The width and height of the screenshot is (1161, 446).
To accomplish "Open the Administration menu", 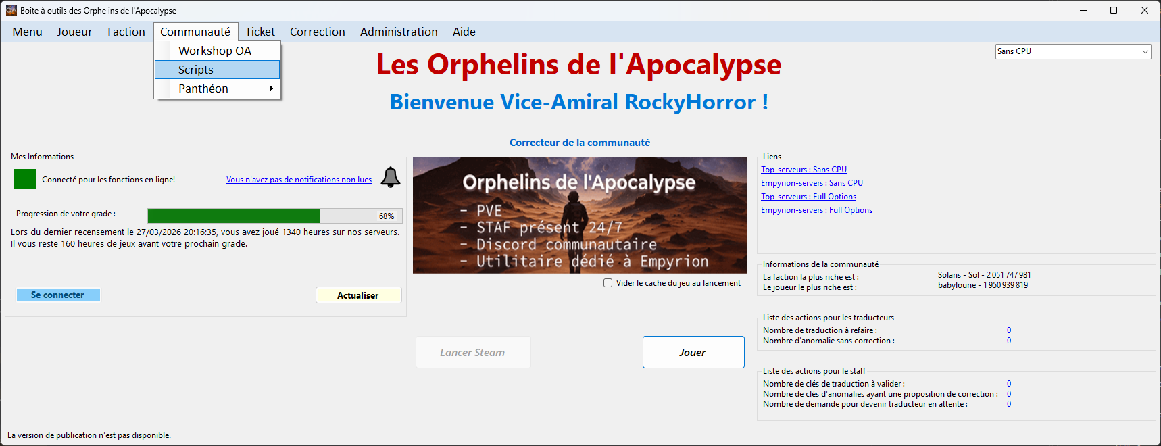I will coord(399,32).
